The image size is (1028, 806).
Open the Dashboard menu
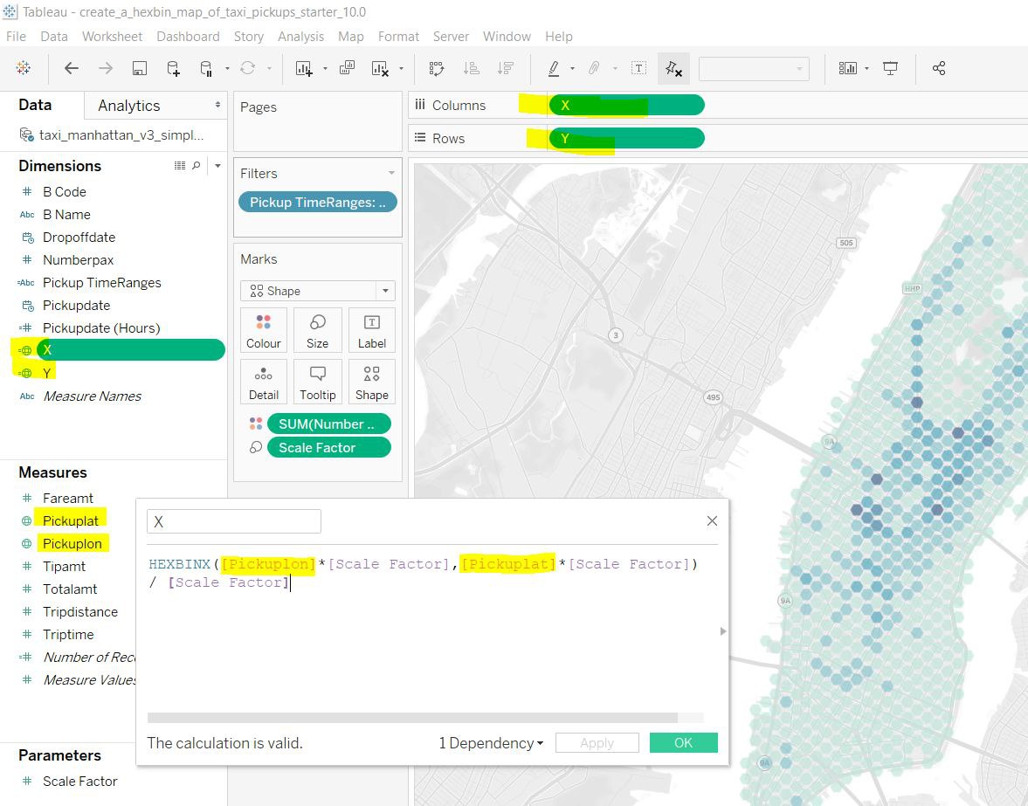click(188, 36)
